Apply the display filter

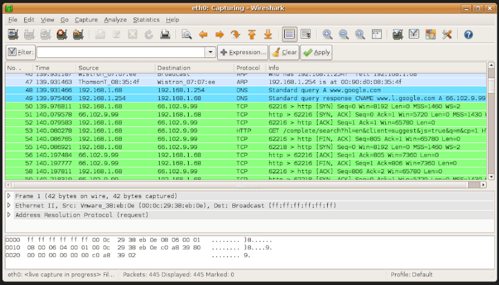coord(316,52)
